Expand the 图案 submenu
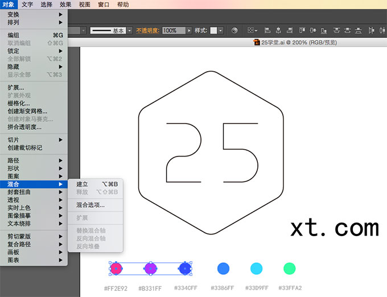Viewport: 387px width, 297px height. coord(34,176)
